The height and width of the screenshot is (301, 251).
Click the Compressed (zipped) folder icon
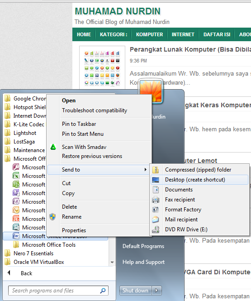point(156,170)
